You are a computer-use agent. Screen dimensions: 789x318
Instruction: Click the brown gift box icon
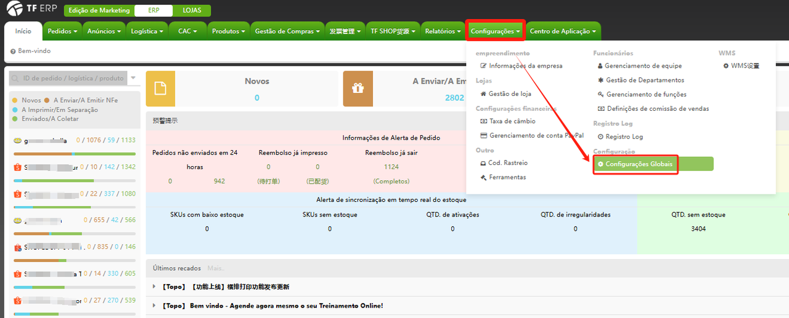pyautogui.click(x=358, y=89)
